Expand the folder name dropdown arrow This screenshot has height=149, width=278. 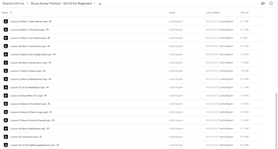pos(95,4)
